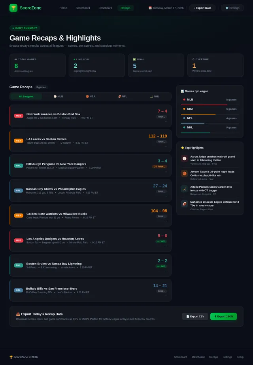
Task: Click baseball icon beside Aaron Judge highlight
Action: [x=184, y=159]
